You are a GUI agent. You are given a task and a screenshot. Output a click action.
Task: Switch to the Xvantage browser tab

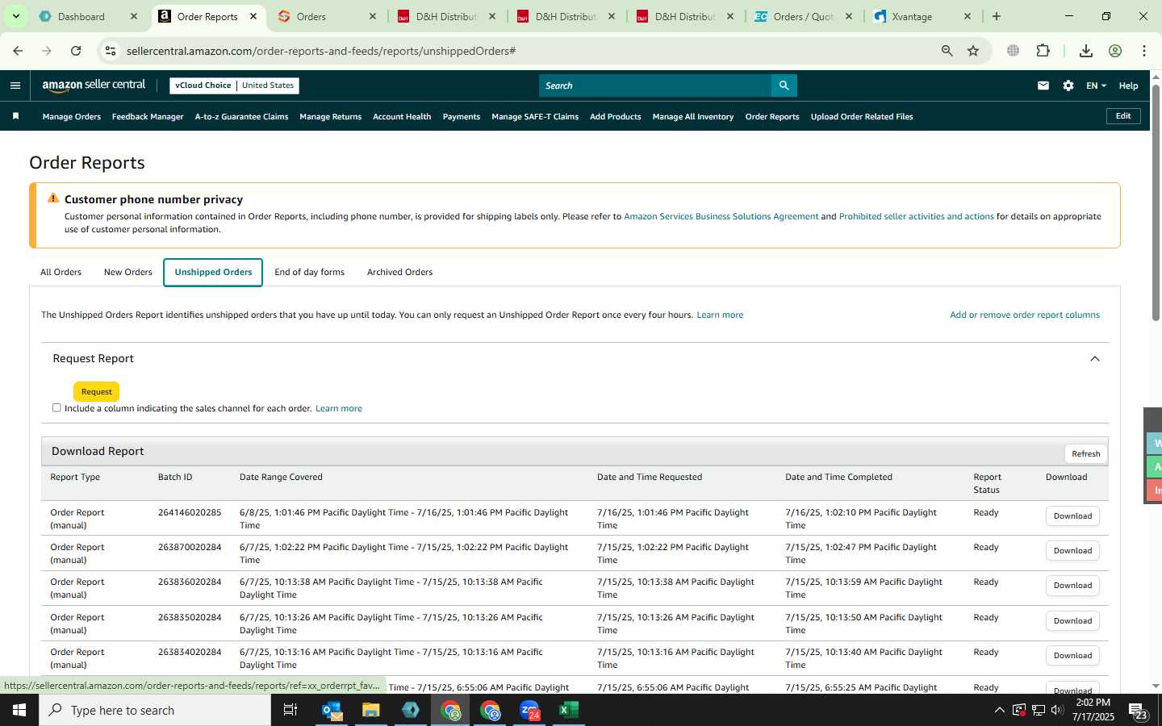pyautogui.click(x=912, y=17)
